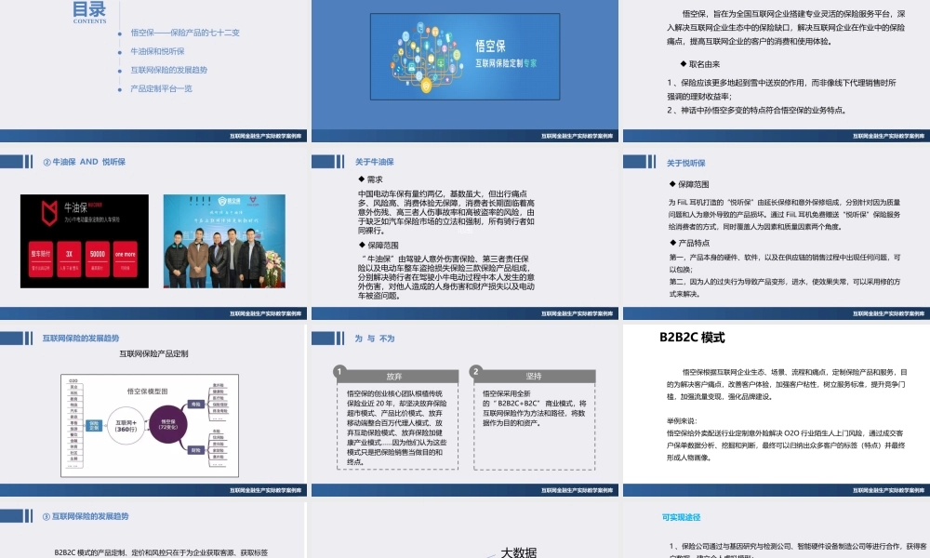Click the 坚持 box header

tap(535, 377)
